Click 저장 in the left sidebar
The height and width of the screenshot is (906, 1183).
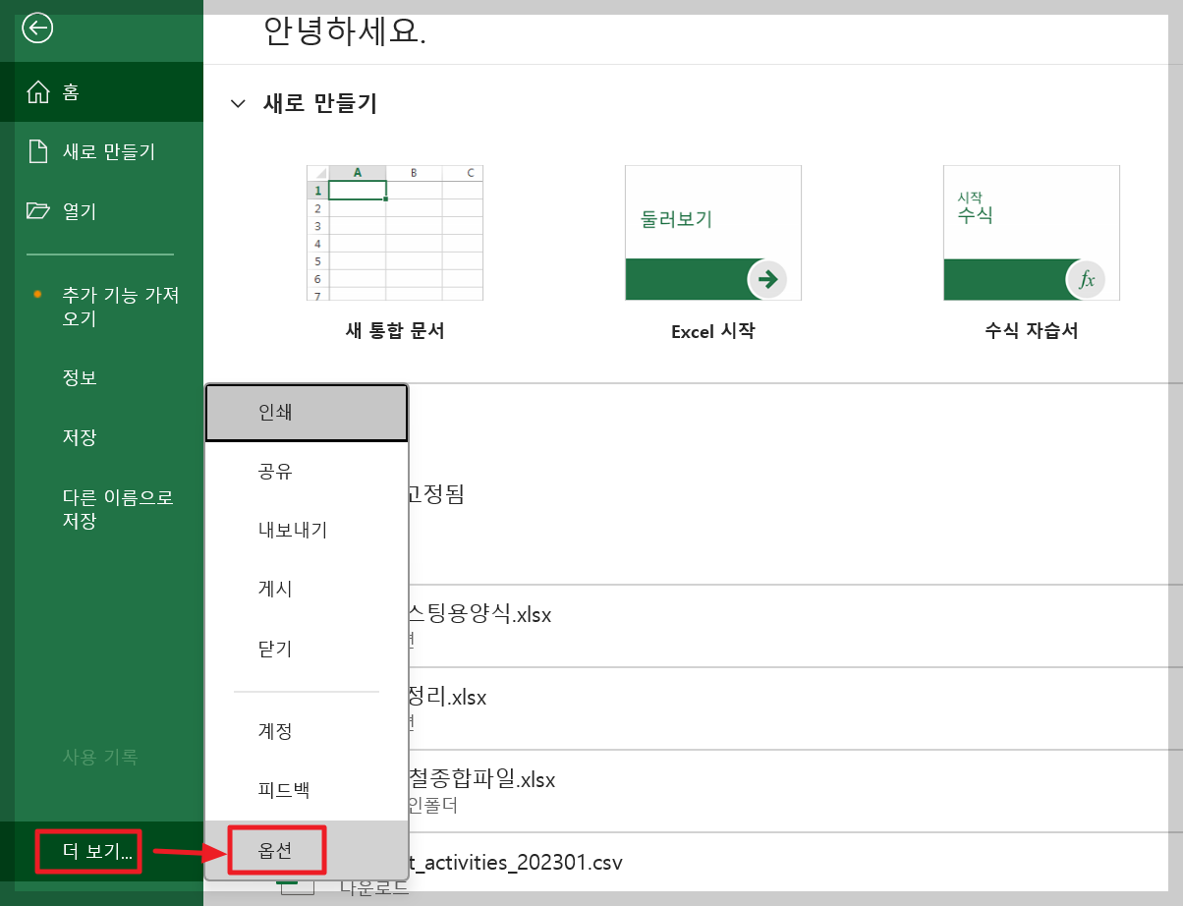pos(79,437)
